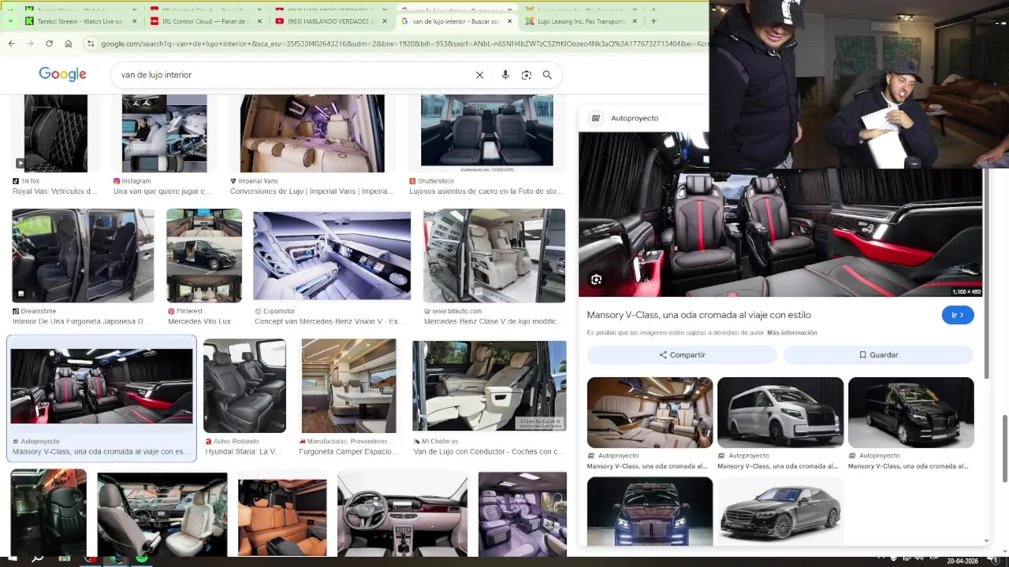Open Furgoneta Camper Espacio result image
Screen dimensions: 1009x567
[x=348, y=386]
